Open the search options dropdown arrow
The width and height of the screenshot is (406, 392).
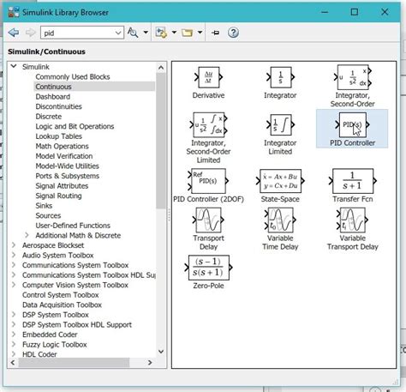(x=146, y=33)
